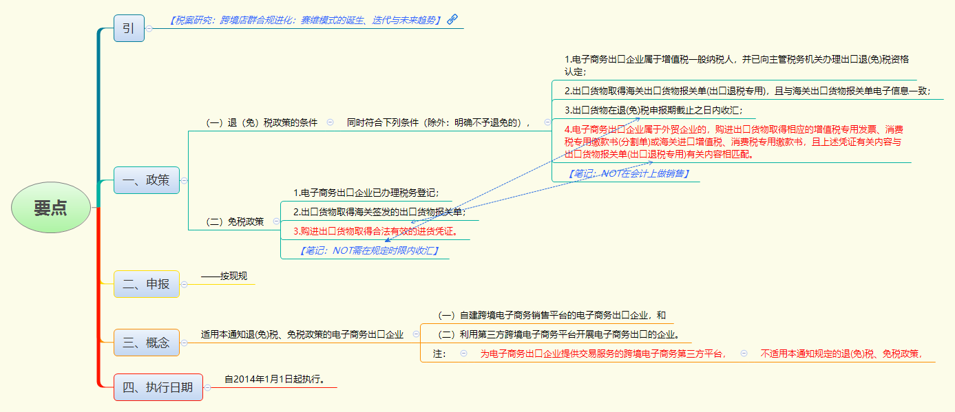Collapse the (二)免税政策 branch

tap(276, 221)
